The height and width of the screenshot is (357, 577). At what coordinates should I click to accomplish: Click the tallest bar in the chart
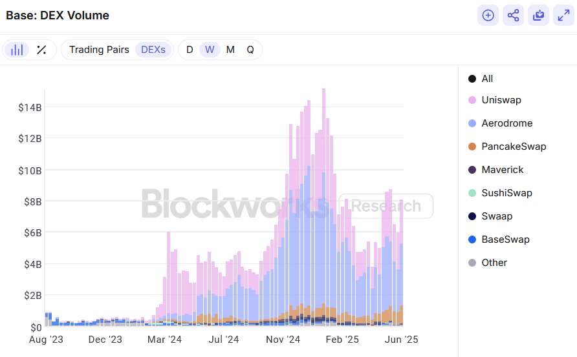pyautogui.click(x=323, y=207)
